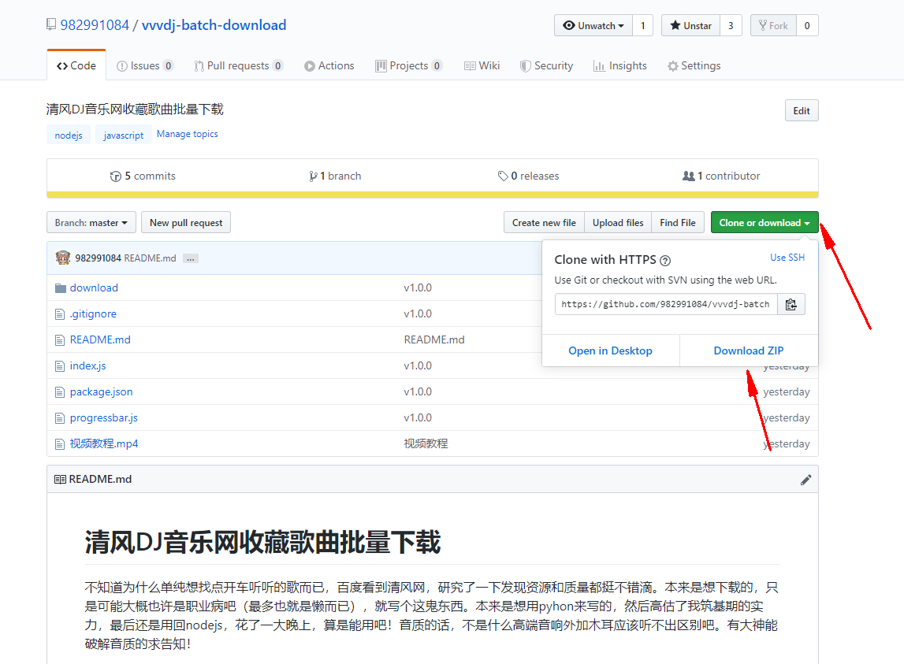This screenshot has height=664, width=904.
Task: Click the 视频教程 commit message
Action: coord(426,443)
